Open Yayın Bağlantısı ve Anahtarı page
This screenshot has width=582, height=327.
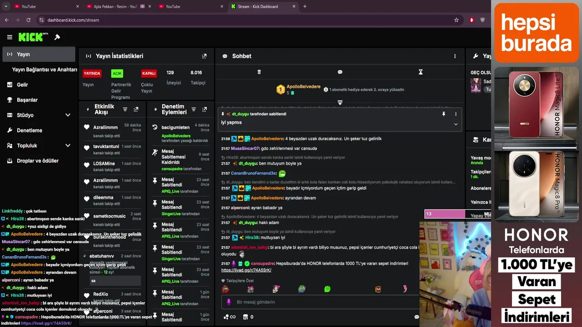coord(45,69)
